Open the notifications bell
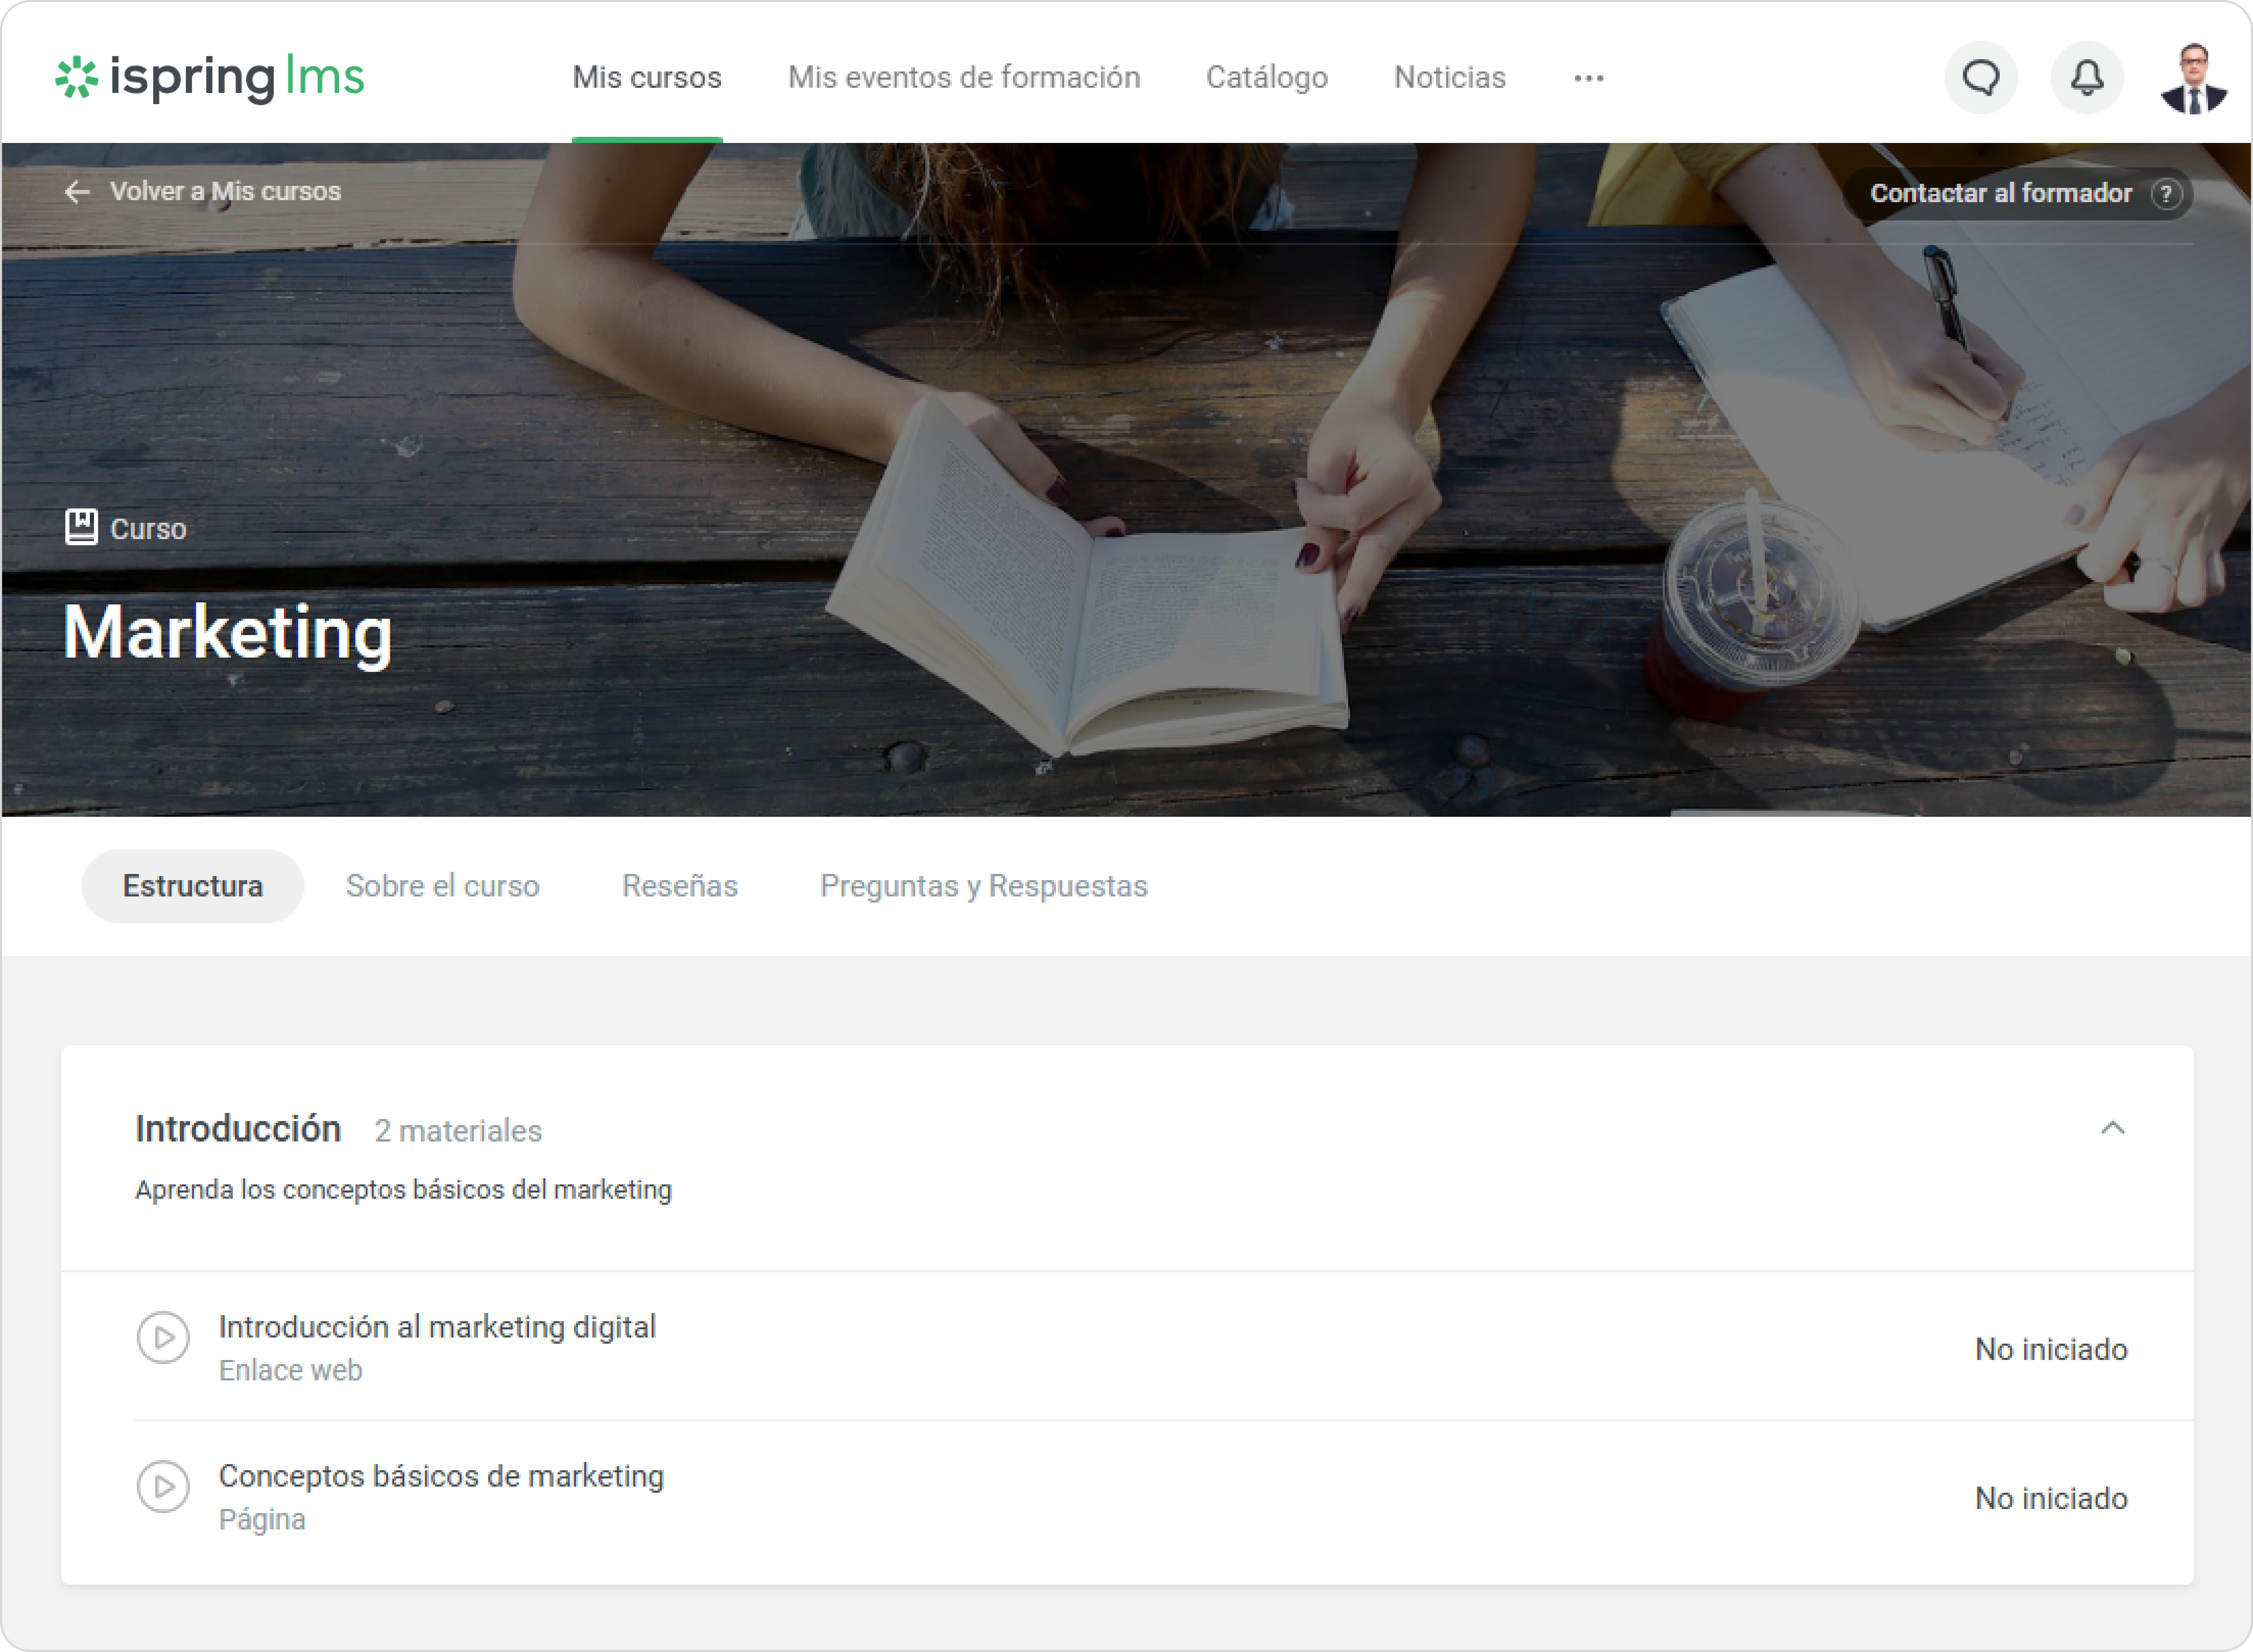This screenshot has height=1652, width=2253. click(2087, 77)
